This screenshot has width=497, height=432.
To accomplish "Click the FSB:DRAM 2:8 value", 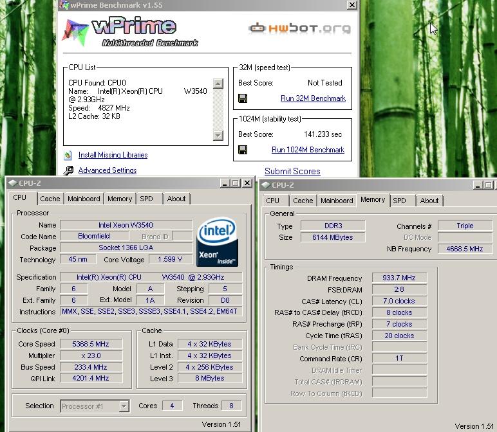I will coord(399,289).
